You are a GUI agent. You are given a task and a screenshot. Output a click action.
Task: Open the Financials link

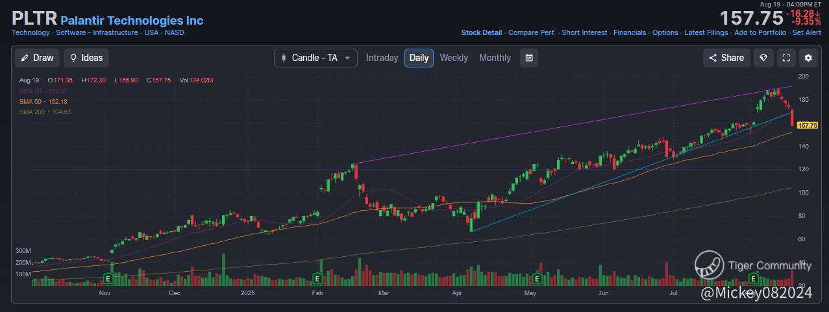point(630,32)
